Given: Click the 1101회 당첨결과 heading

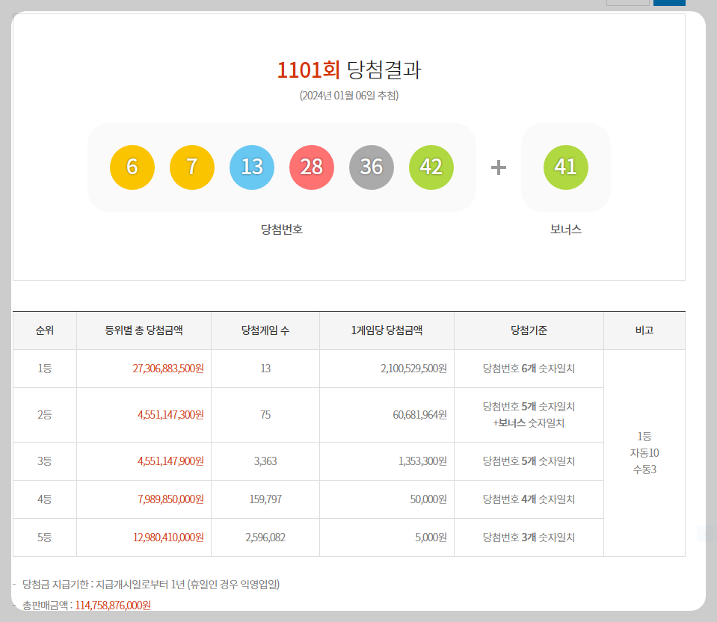Looking at the screenshot, I should coord(349,70).
